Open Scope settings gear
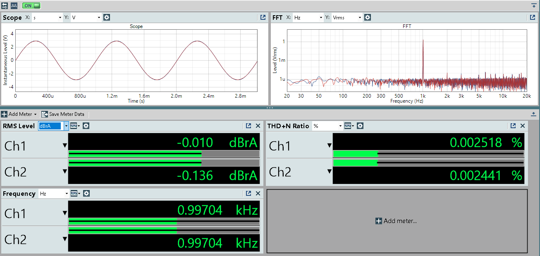 (x=107, y=17)
